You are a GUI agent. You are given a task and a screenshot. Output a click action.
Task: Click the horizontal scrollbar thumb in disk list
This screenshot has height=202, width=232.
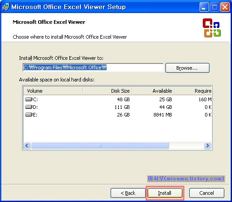100,145
